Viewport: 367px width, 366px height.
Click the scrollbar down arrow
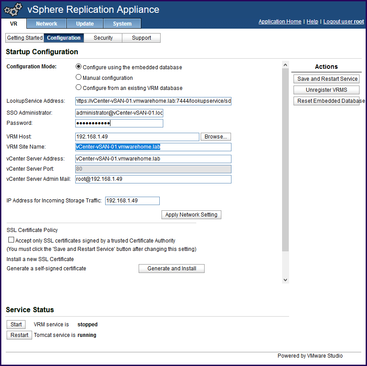tap(285, 280)
